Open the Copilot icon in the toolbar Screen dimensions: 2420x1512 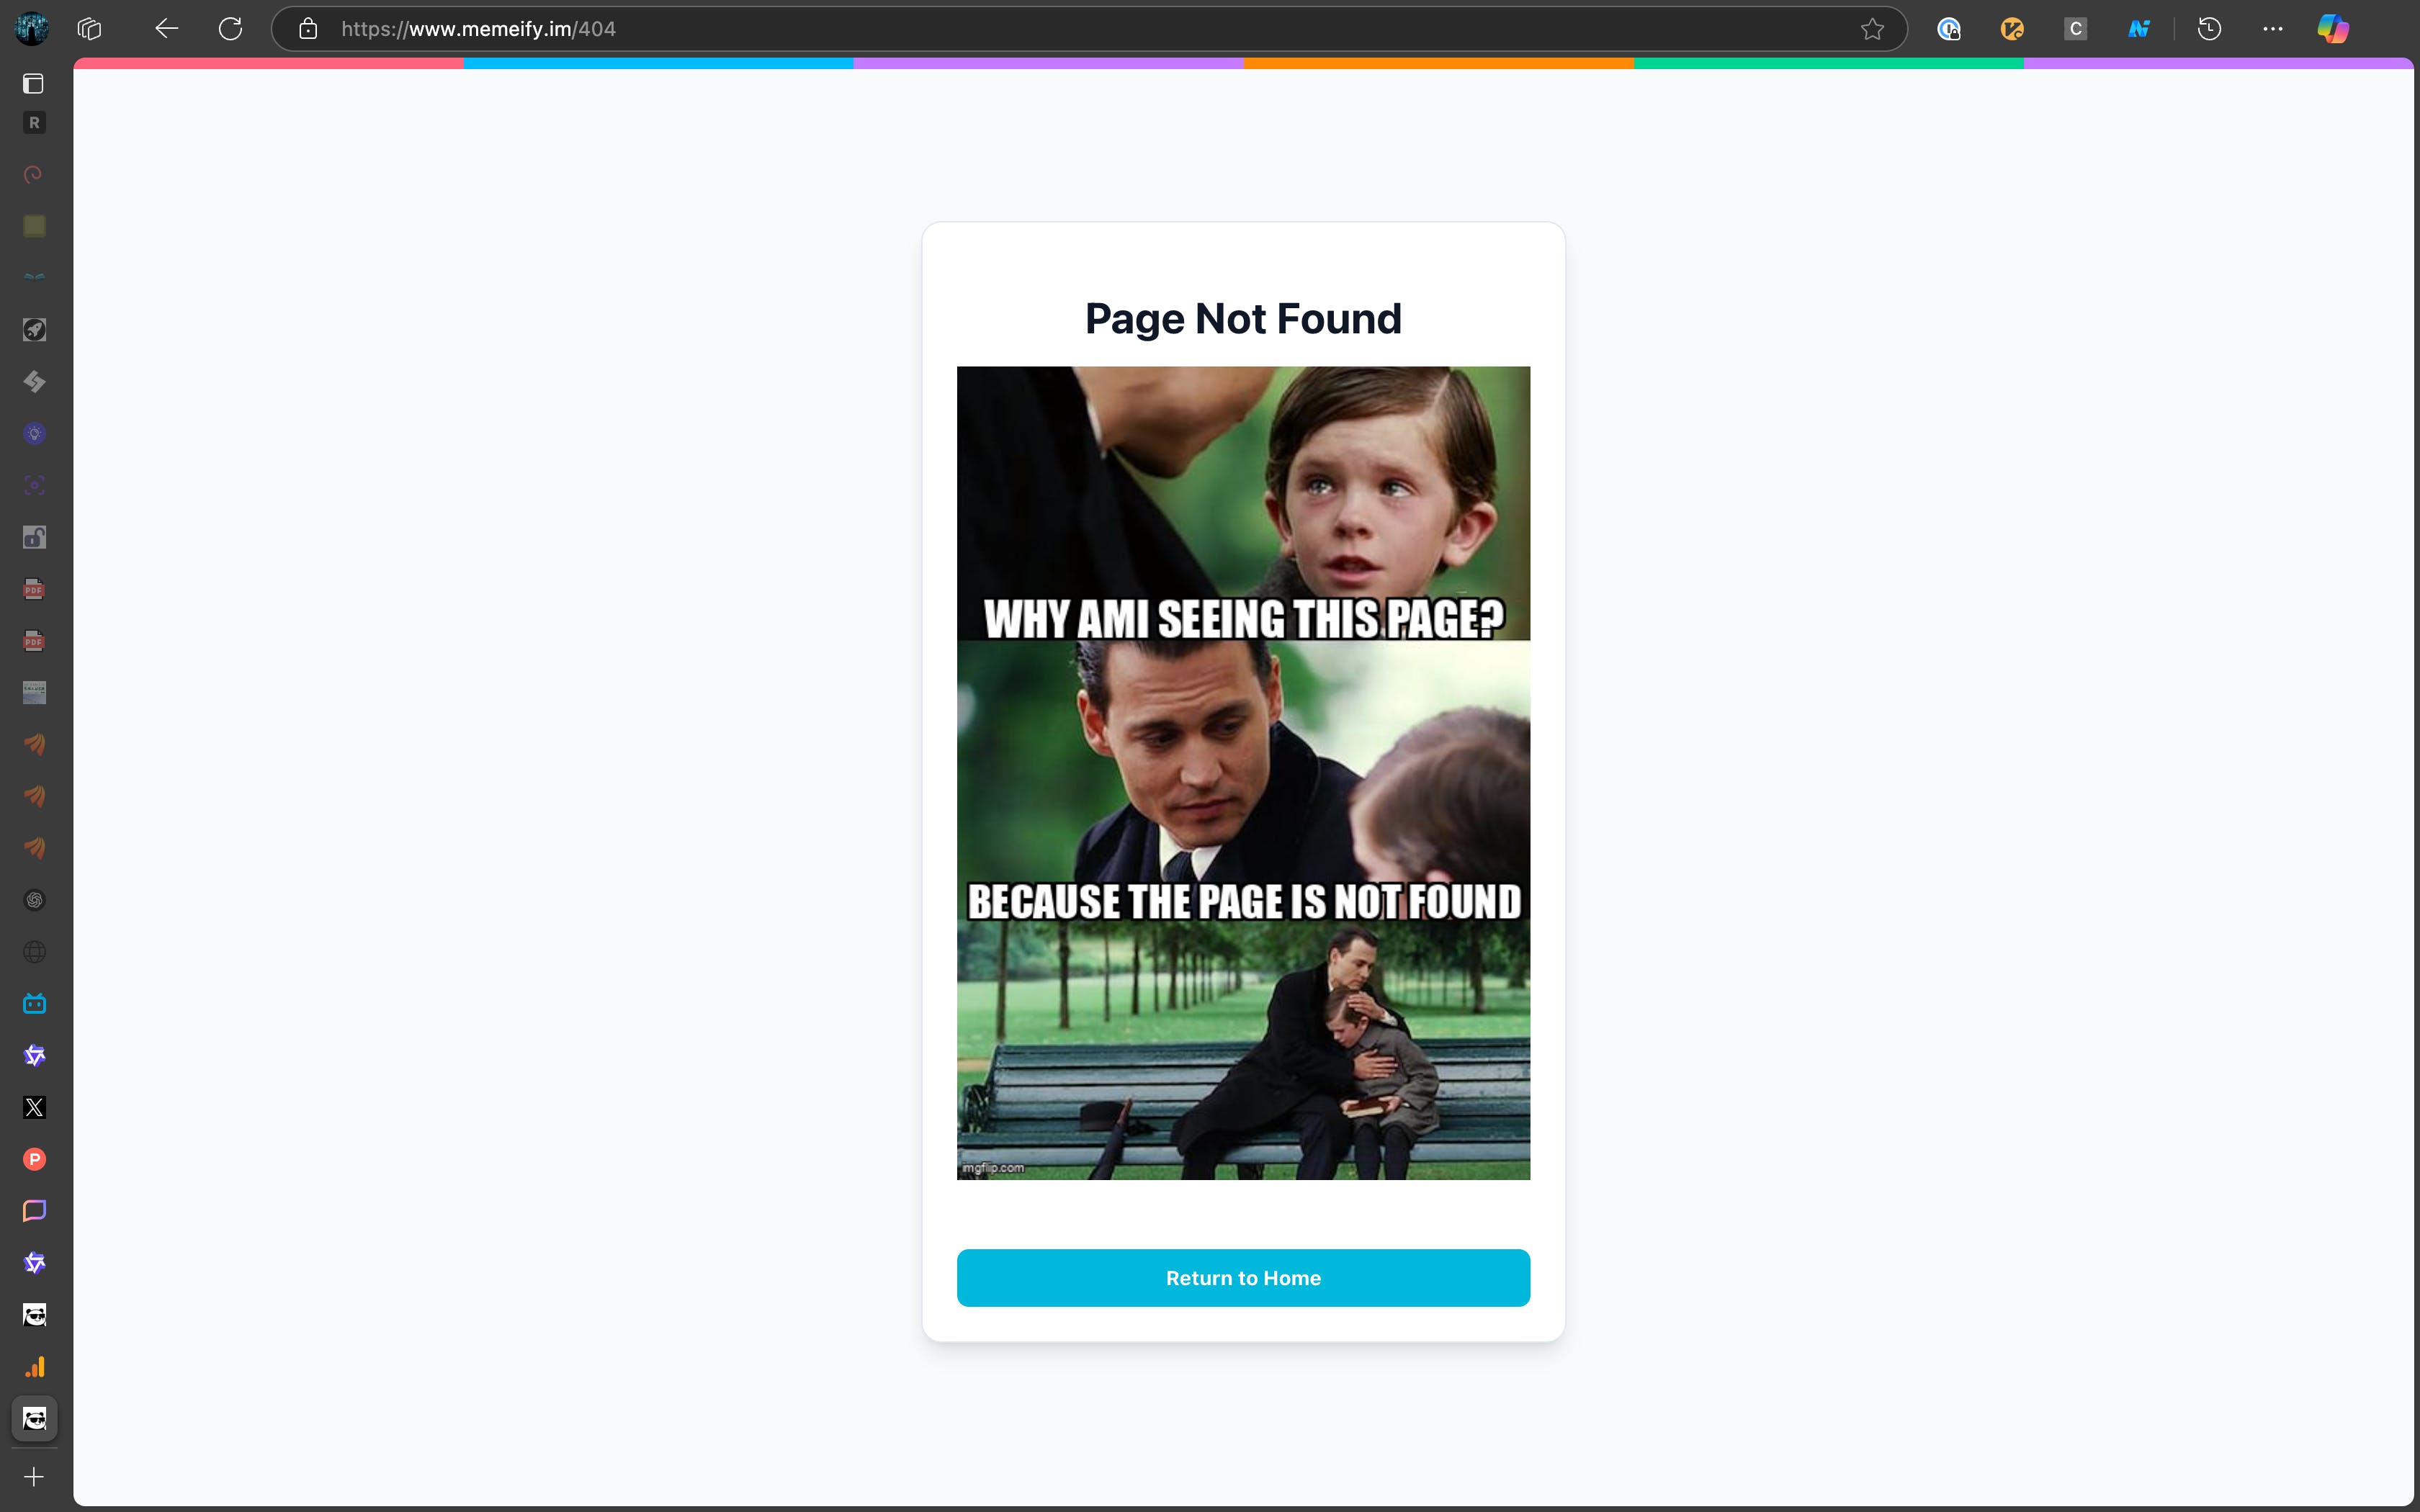pyautogui.click(x=2332, y=29)
